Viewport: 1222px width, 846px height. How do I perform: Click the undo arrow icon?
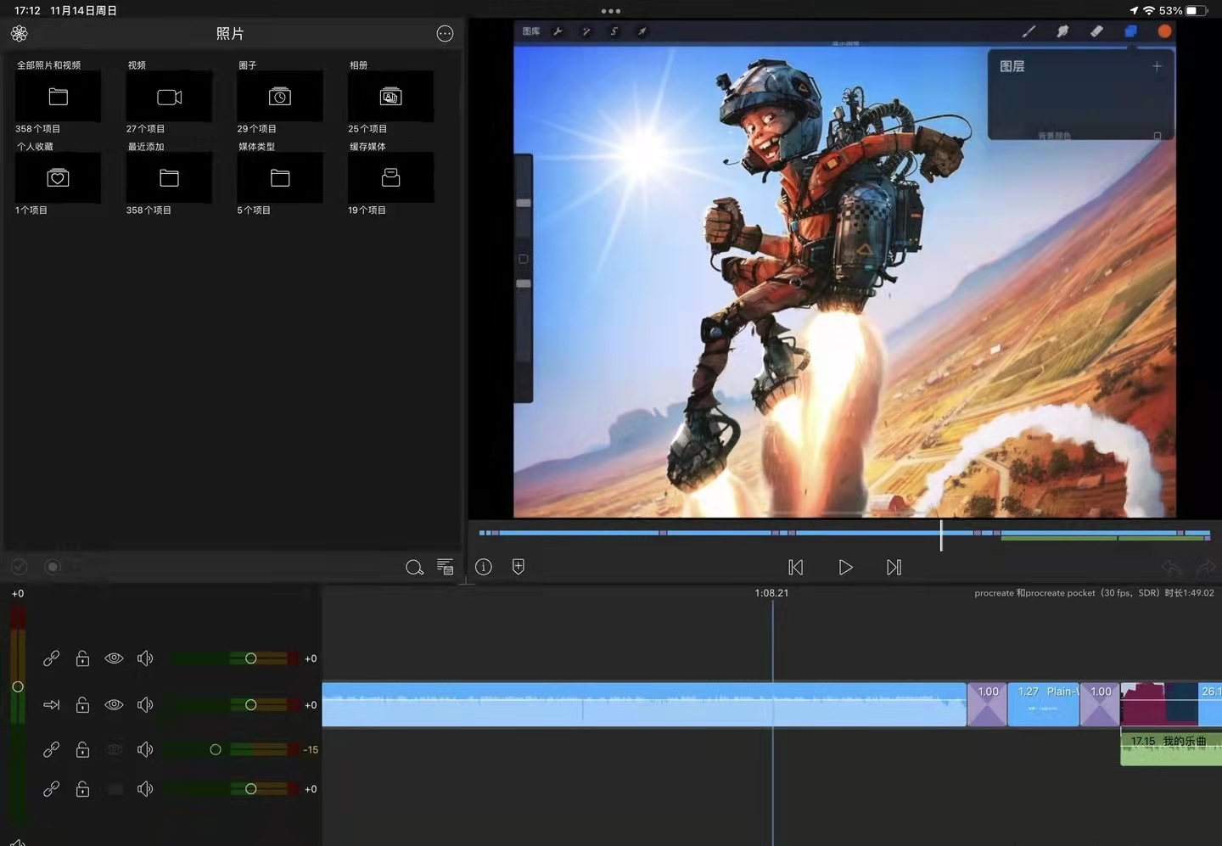[1170, 567]
